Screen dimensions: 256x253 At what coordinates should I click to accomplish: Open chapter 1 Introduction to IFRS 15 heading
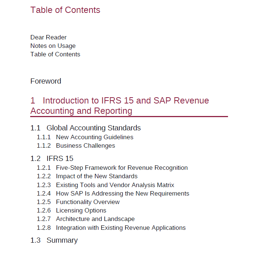pyautogui.click(x=119, y=106)
